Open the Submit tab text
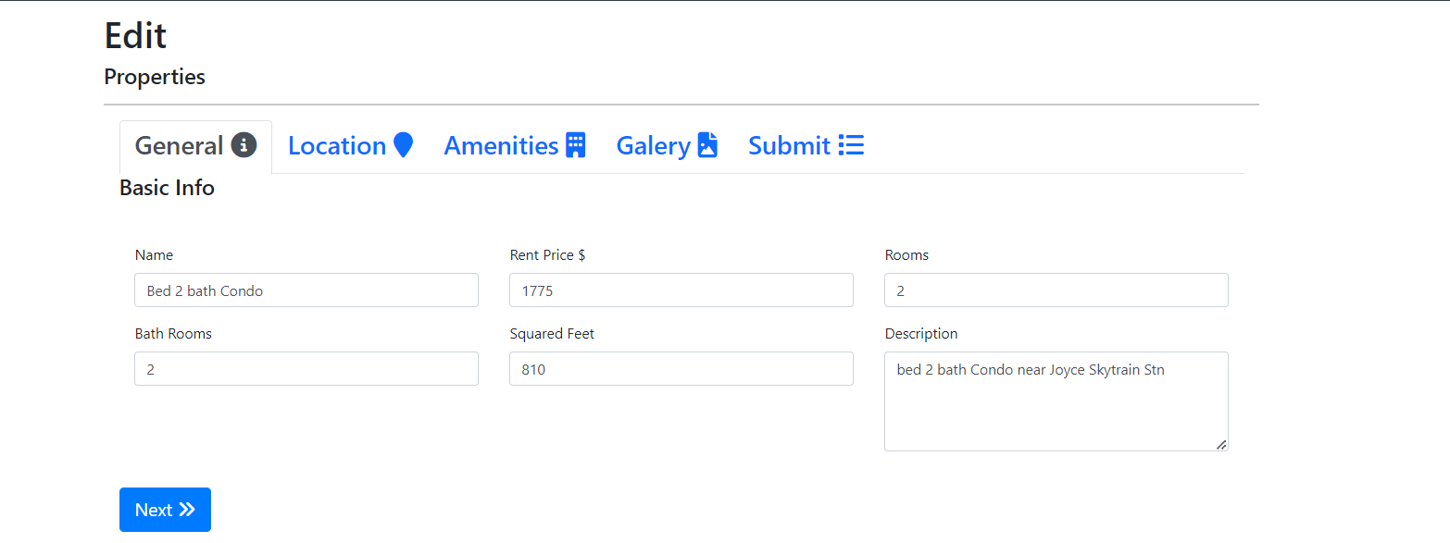The image size is (1450, 543). (x=789, y=146)
